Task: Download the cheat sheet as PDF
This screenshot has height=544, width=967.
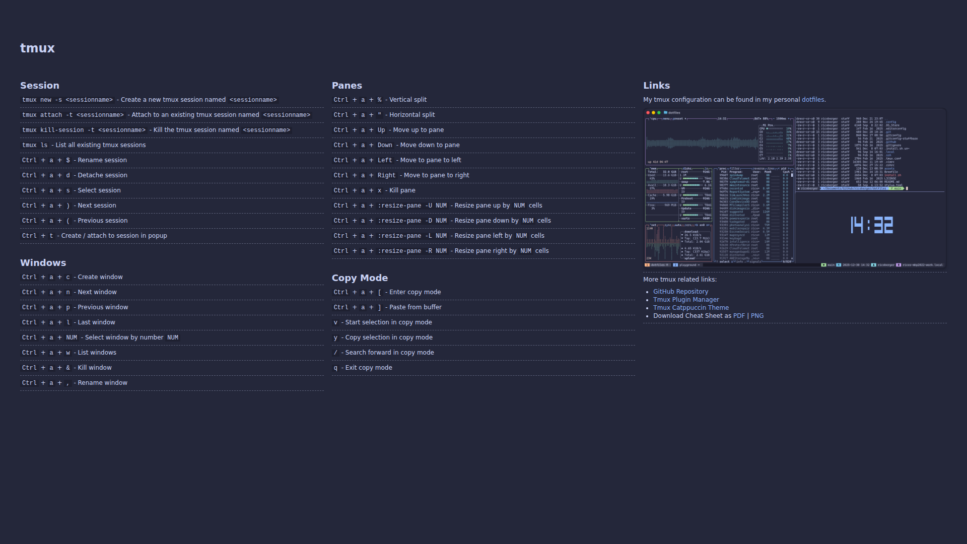Action: point(739,316)
